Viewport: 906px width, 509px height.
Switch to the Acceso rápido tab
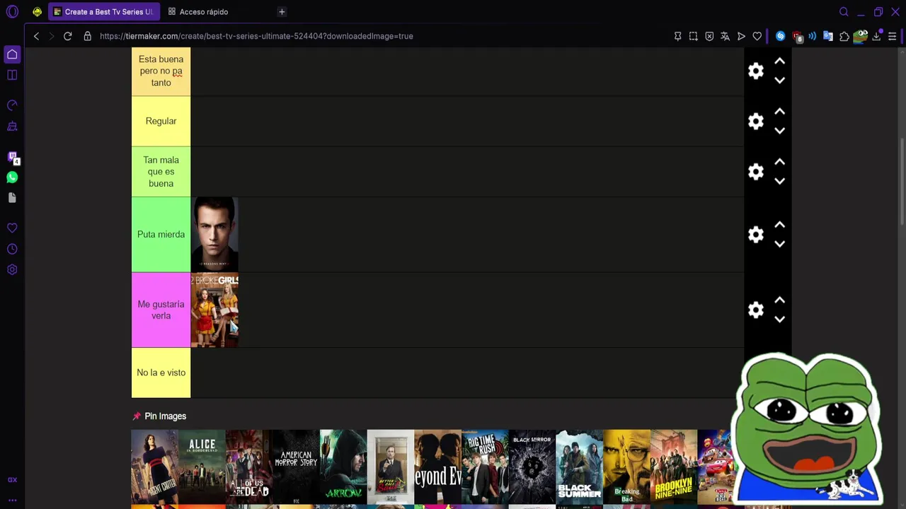204,12
